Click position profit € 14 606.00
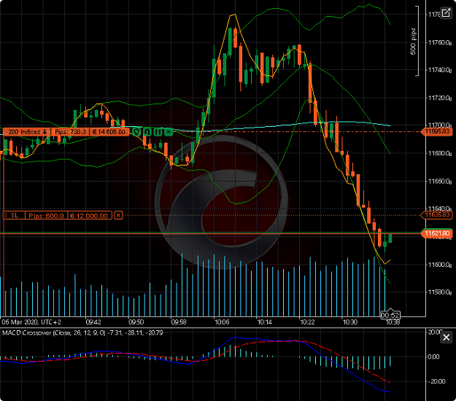The width and height of the screenshot is (456, 401). pyautogui.click(x=109, y=132)
